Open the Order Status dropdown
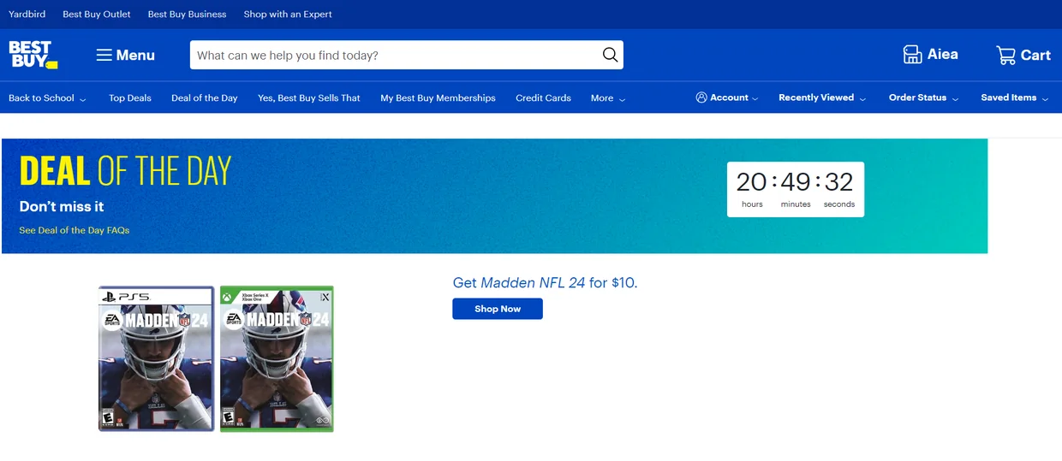 click(x=923, y=98)
